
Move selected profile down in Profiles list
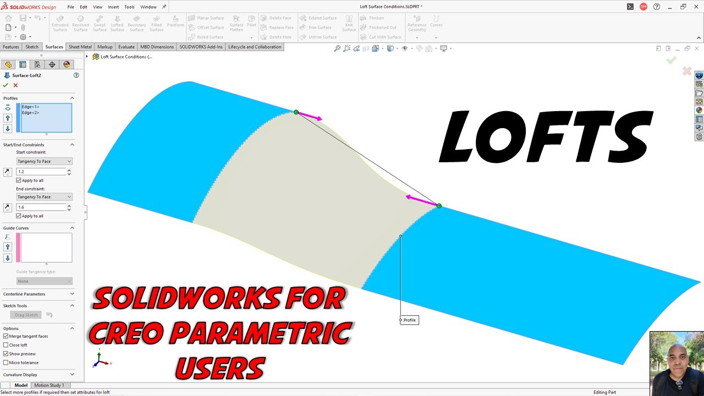(8, 129)
